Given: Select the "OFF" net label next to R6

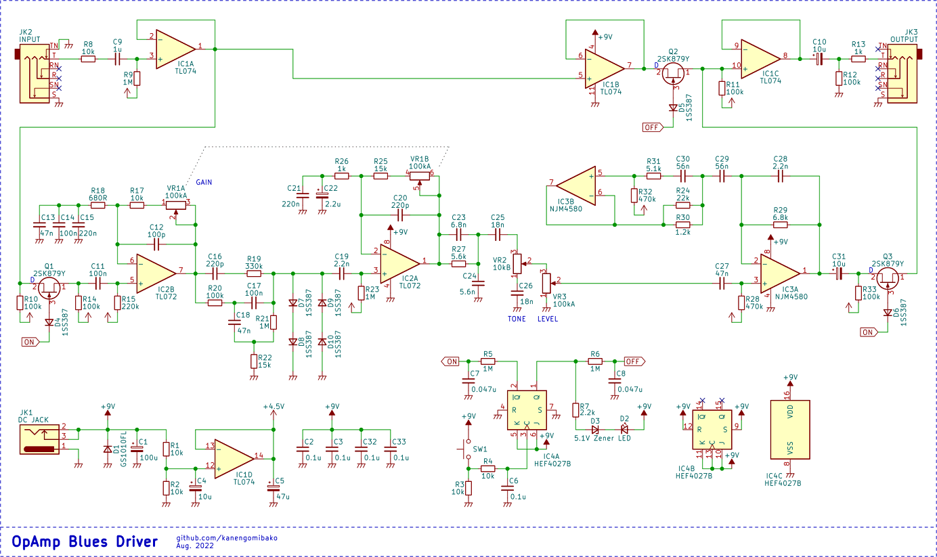Looking at the screenshot, I should coord(634,361).
